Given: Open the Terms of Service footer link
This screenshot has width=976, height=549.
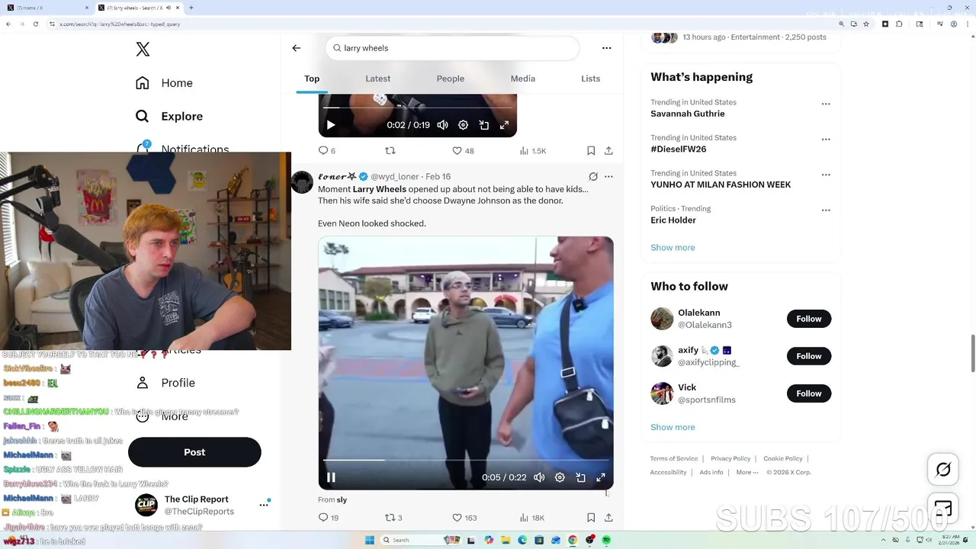Looking at the screenshot, I should point(674,459).
